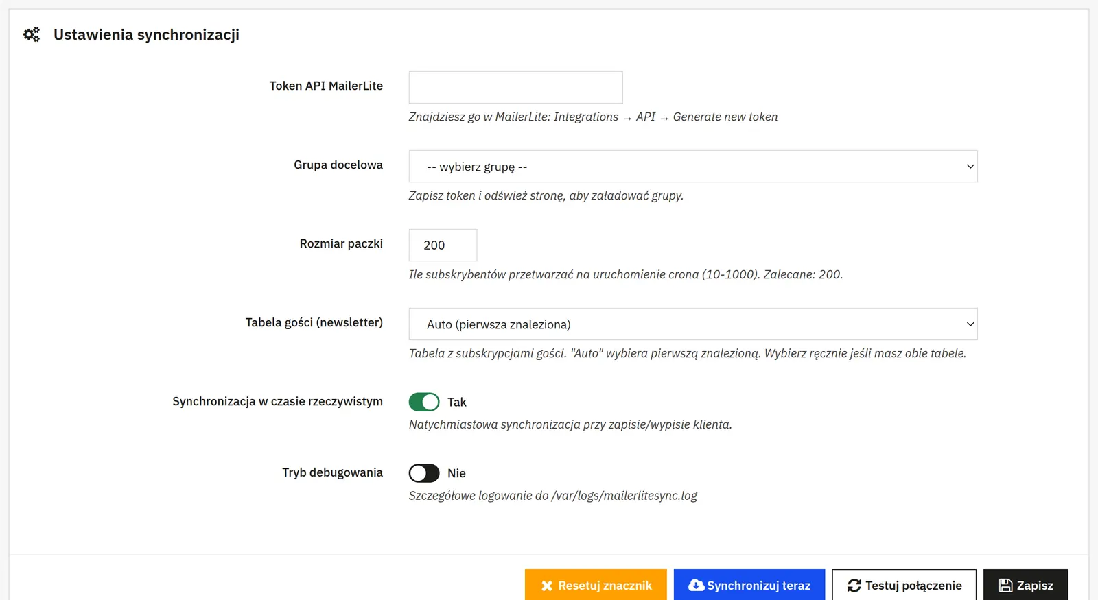Click the floppy disk icon on Zapisz

[x=1006, y=586]
